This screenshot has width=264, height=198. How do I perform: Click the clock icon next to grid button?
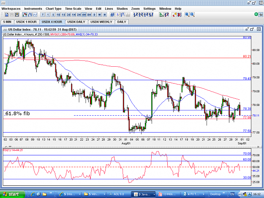click(117, 15)
